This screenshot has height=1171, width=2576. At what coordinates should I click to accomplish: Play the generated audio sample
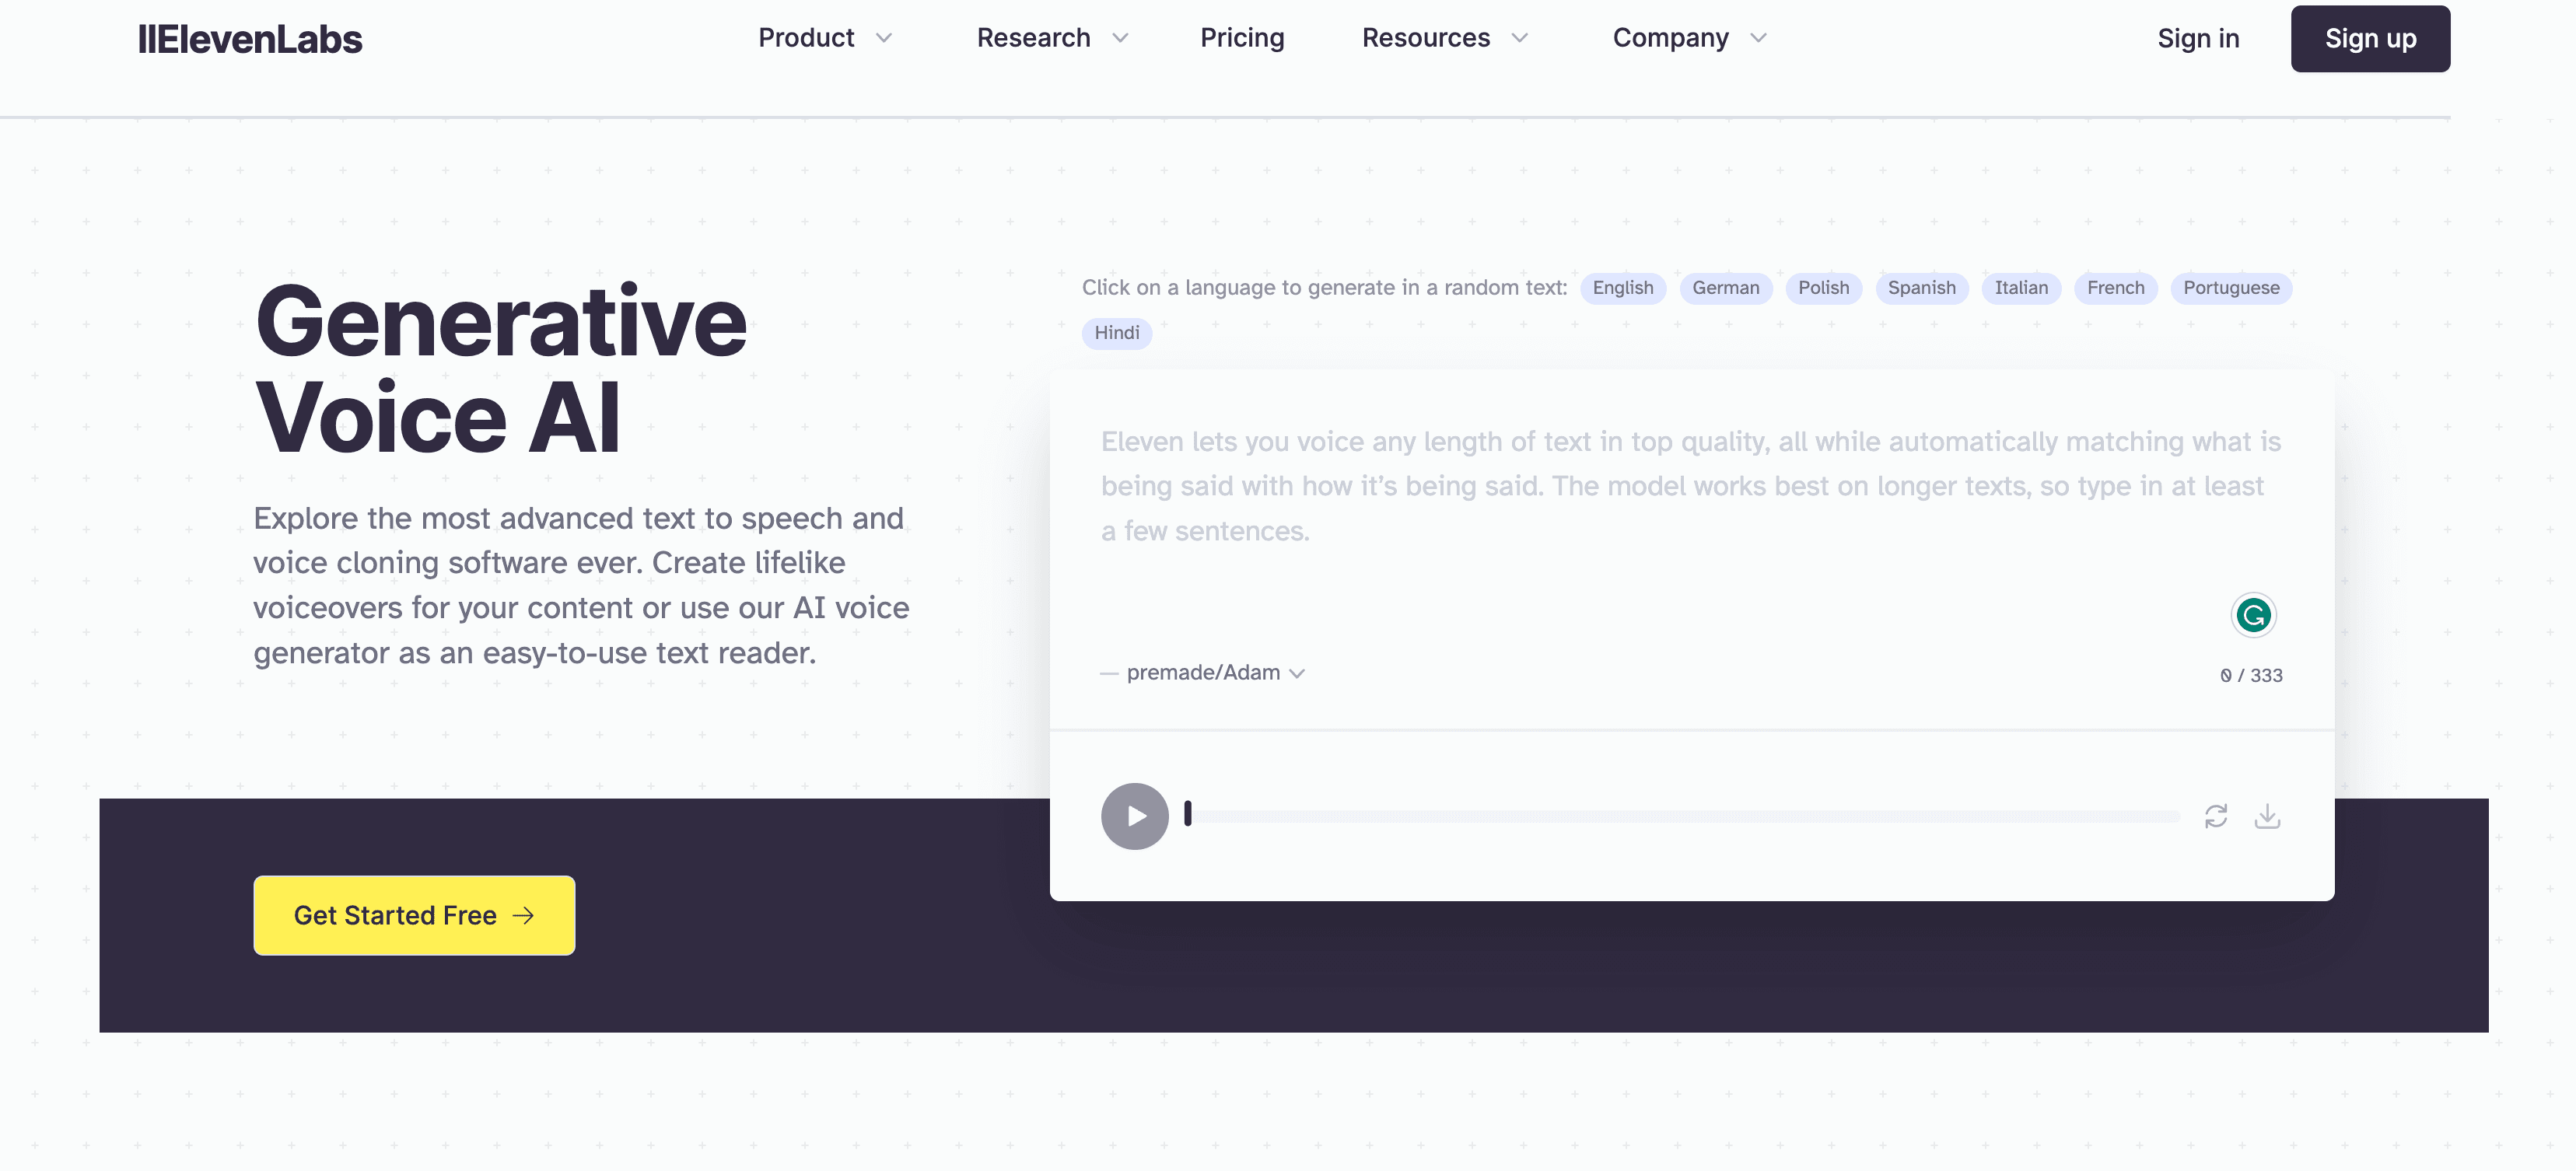tap(1134, 816)
